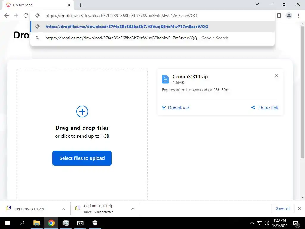Click the '1.6MB' file size text
The height and width of the screenshot is (229, 305).
coord(178,83)
